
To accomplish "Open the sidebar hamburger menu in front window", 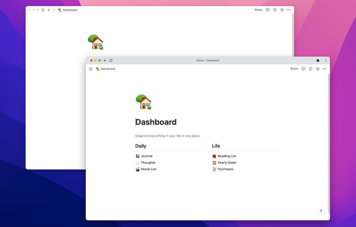I will coord(91,69).
